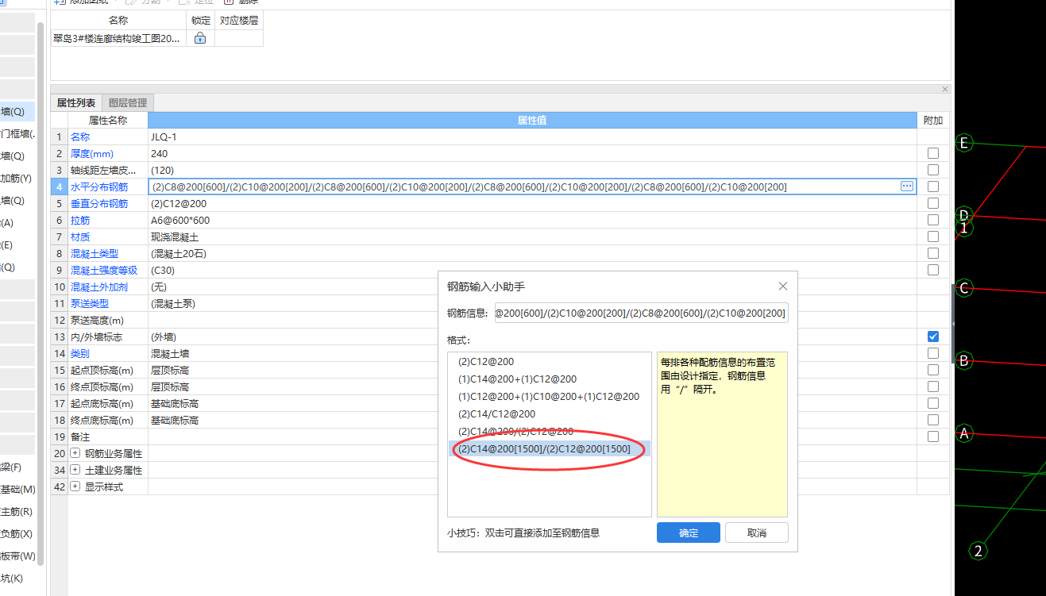Click the A6@600*600 tie bar value
Viewport: 1046px width, 596px height.
532,220
